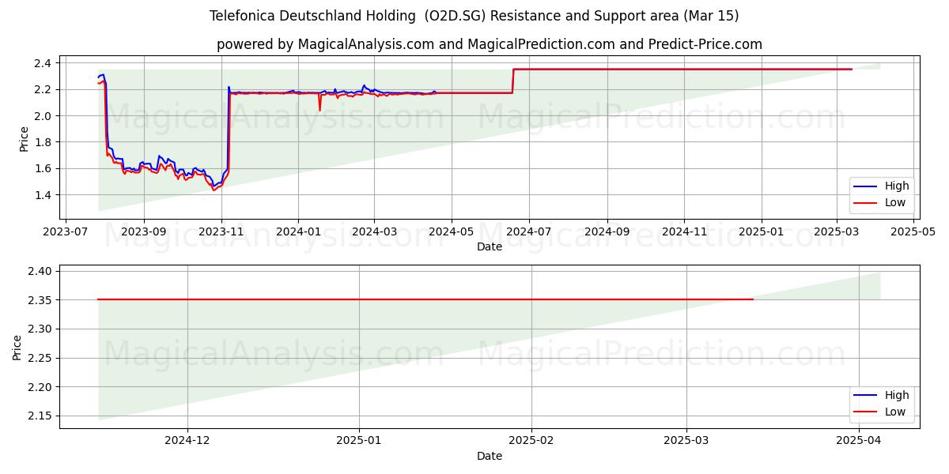Click the 2.2 y-axis tick in top chart
Screen dimensions: 949x474
[x=44, y=89]
